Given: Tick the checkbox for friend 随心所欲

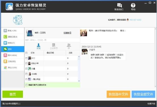Looking at the screenshot, I should (x=26, y=79).
